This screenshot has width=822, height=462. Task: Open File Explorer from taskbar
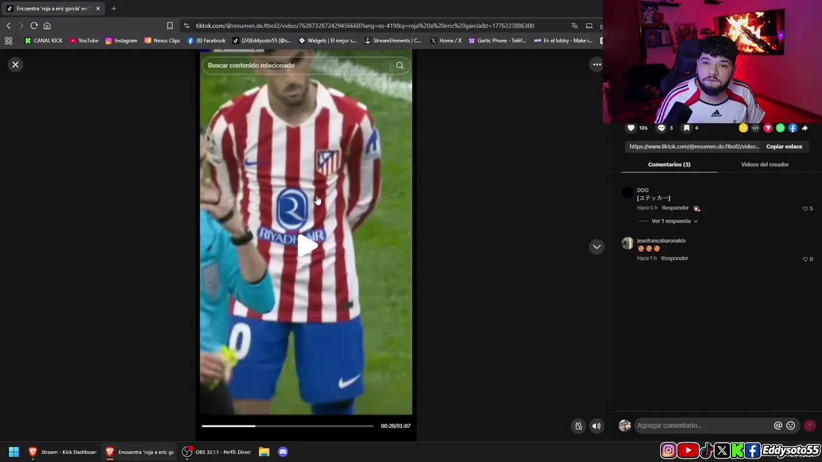pyautogui.click(x=264, y=452)
